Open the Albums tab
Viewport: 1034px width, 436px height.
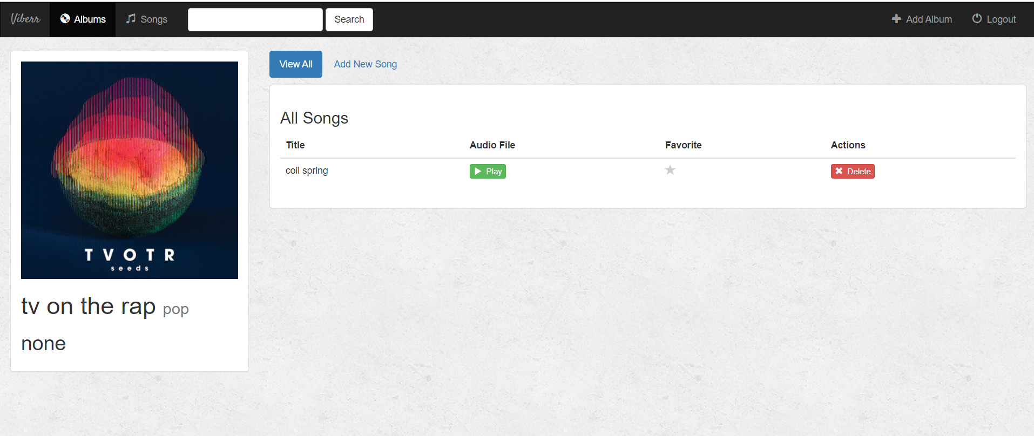click(x=89, y=19)
